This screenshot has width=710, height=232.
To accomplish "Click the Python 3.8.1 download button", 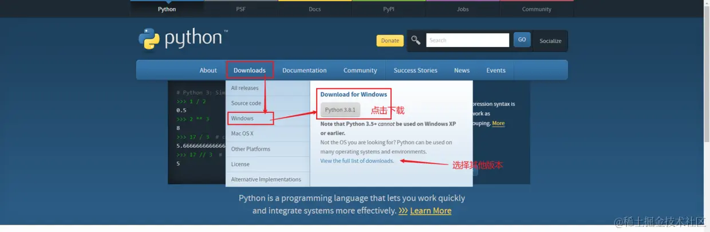I will [340, 109].
